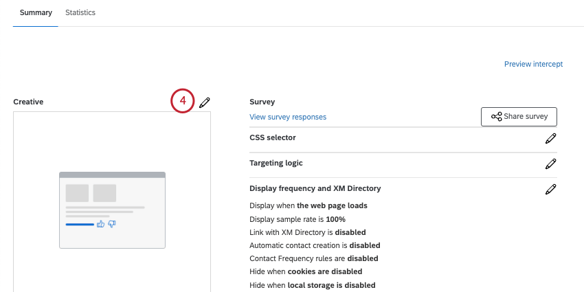
Task: Click the blue progress bar in preview
Action: (80, 224)
